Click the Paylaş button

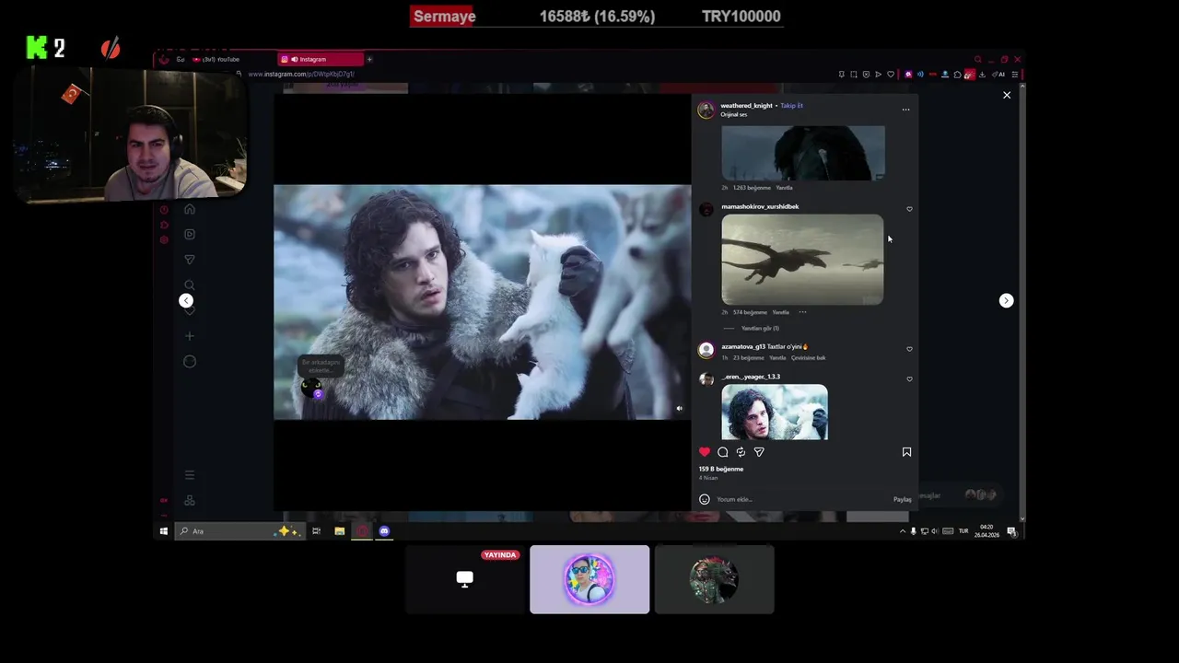(x=903, y=499)
